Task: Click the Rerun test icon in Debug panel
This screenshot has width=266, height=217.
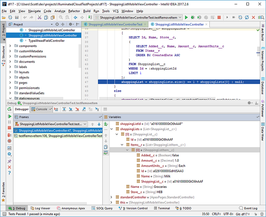Action: coord(10,109)
